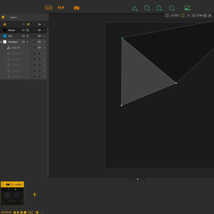Click the zoom in magnifier plus icon
This screenshot has width=214, height=214.
point(205,16)
